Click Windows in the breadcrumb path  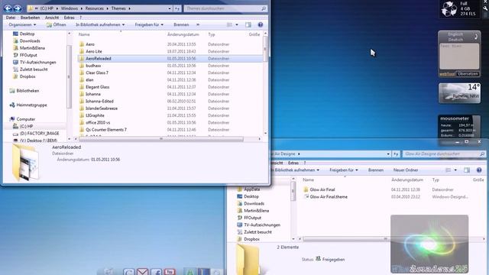[x=70, y=8]
